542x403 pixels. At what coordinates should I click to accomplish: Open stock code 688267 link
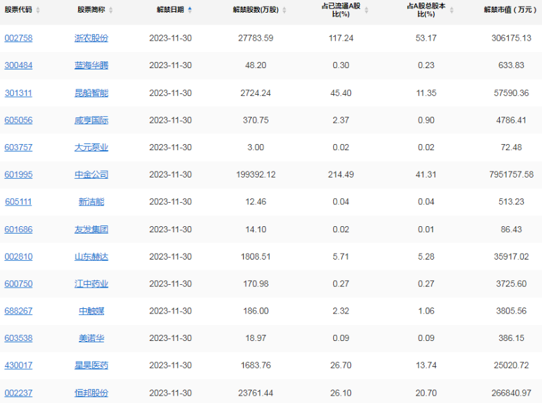[x=19, y=311]
